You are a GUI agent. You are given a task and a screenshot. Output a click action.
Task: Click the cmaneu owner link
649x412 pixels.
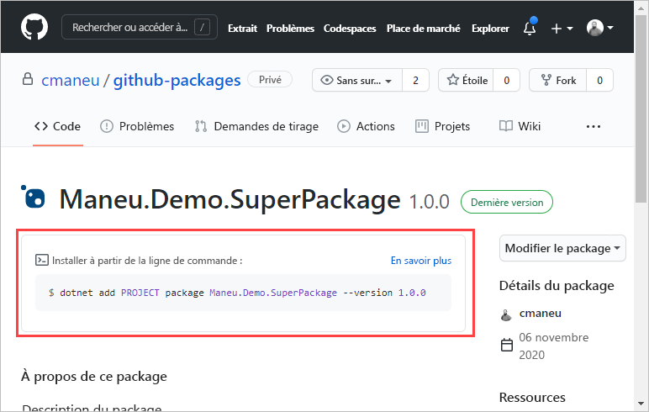(71, 80)
